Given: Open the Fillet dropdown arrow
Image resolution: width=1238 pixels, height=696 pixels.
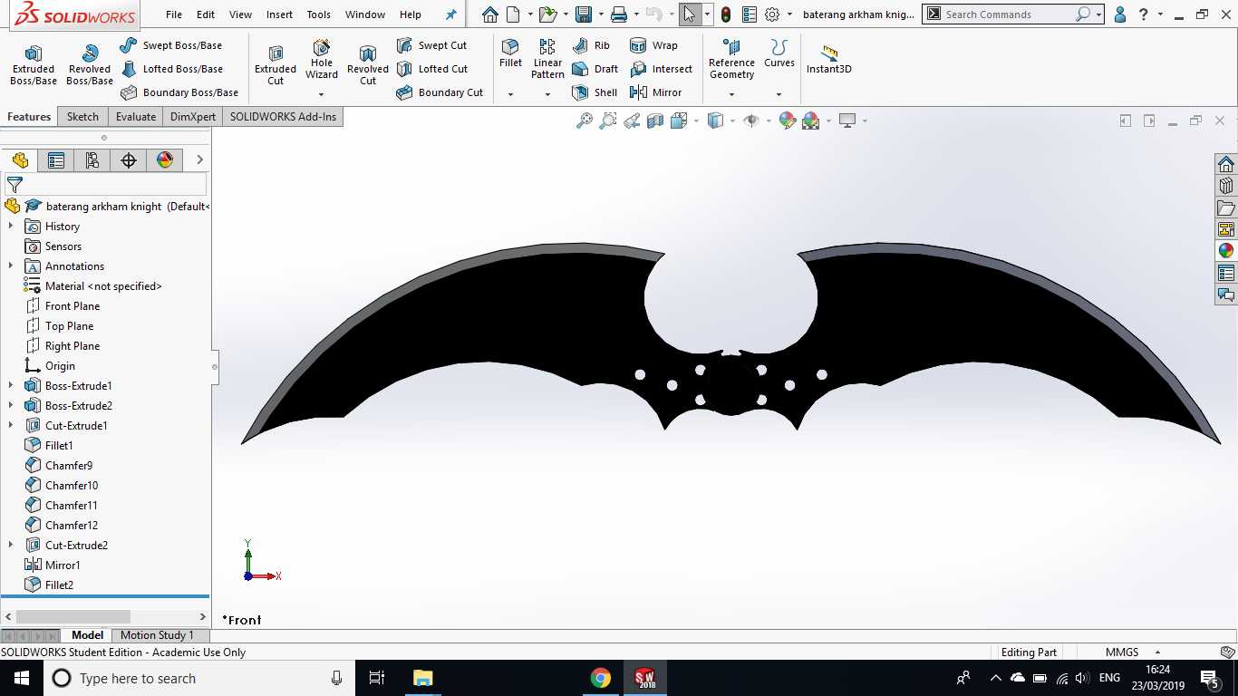Looking at the screenshot, I should tap(510, 94).
